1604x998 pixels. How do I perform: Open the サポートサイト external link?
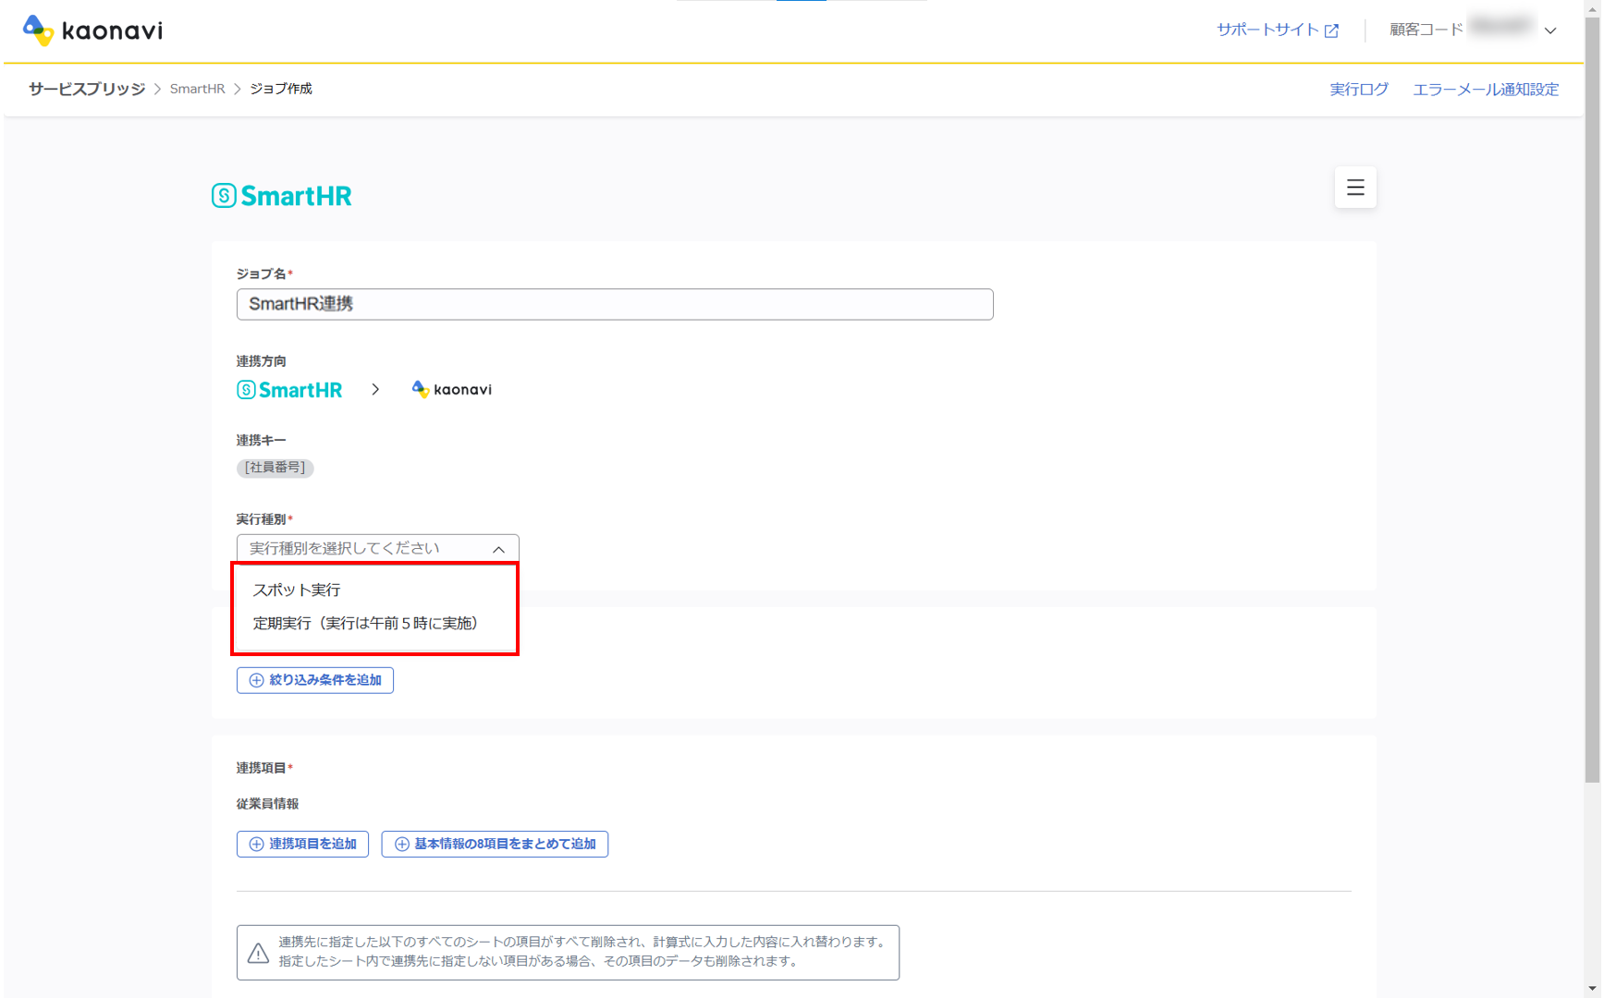tap(1278, 30)
